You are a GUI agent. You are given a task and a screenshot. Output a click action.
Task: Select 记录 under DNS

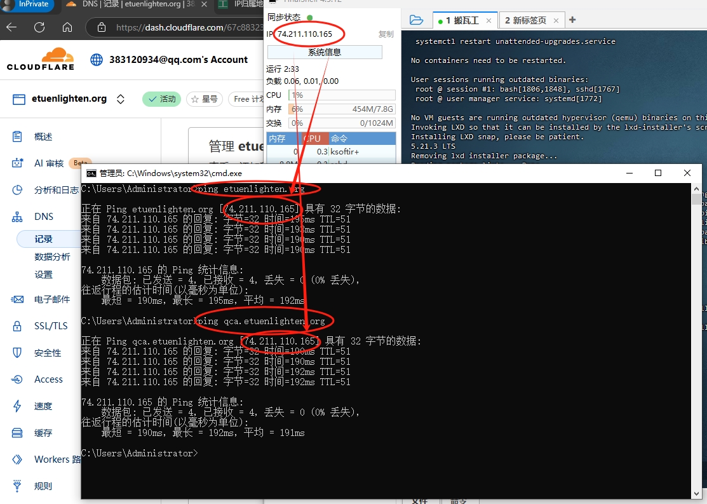[x=43, y=239]
